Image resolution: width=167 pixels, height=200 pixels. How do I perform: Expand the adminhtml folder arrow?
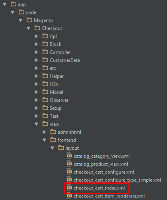[x=45, y=132]
